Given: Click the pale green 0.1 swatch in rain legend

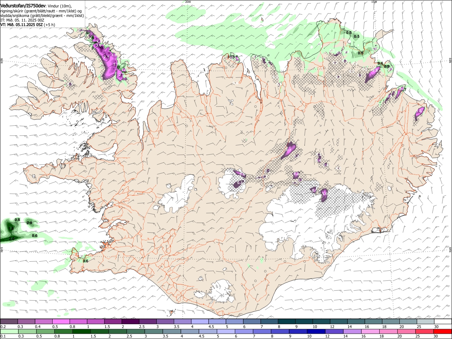Looking at the screenshot, I should (x=9, y=332).
